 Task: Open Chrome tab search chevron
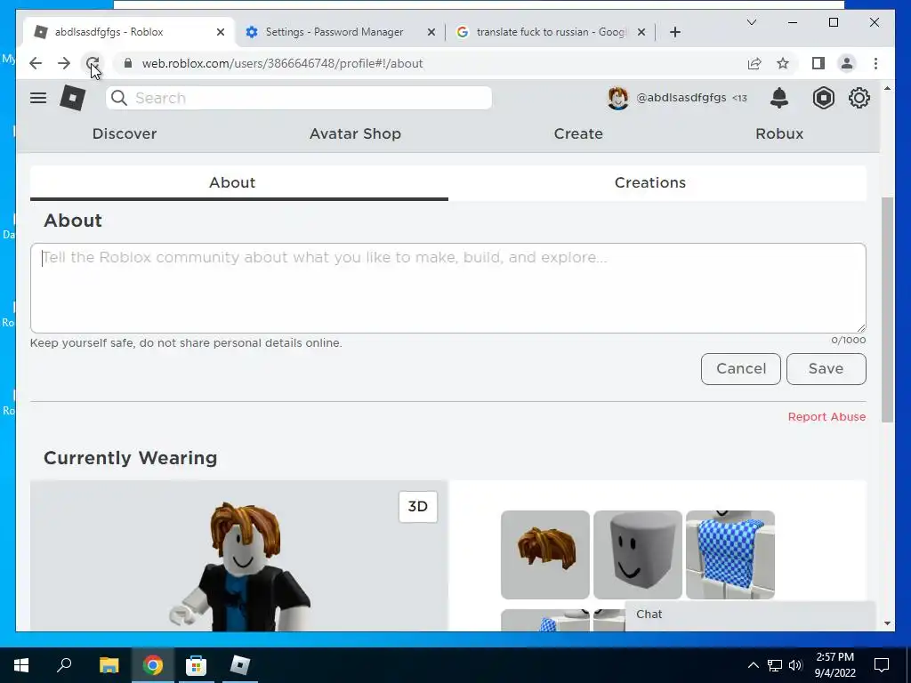(x=751, y=22)
